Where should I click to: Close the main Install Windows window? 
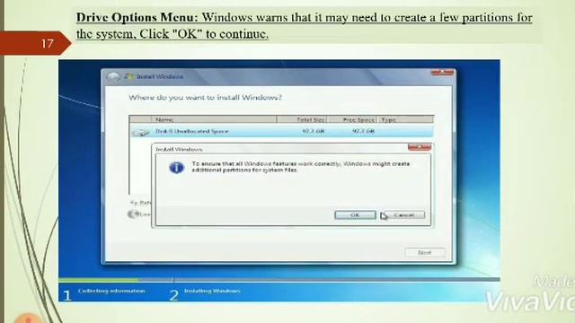(x=442, y=73)
